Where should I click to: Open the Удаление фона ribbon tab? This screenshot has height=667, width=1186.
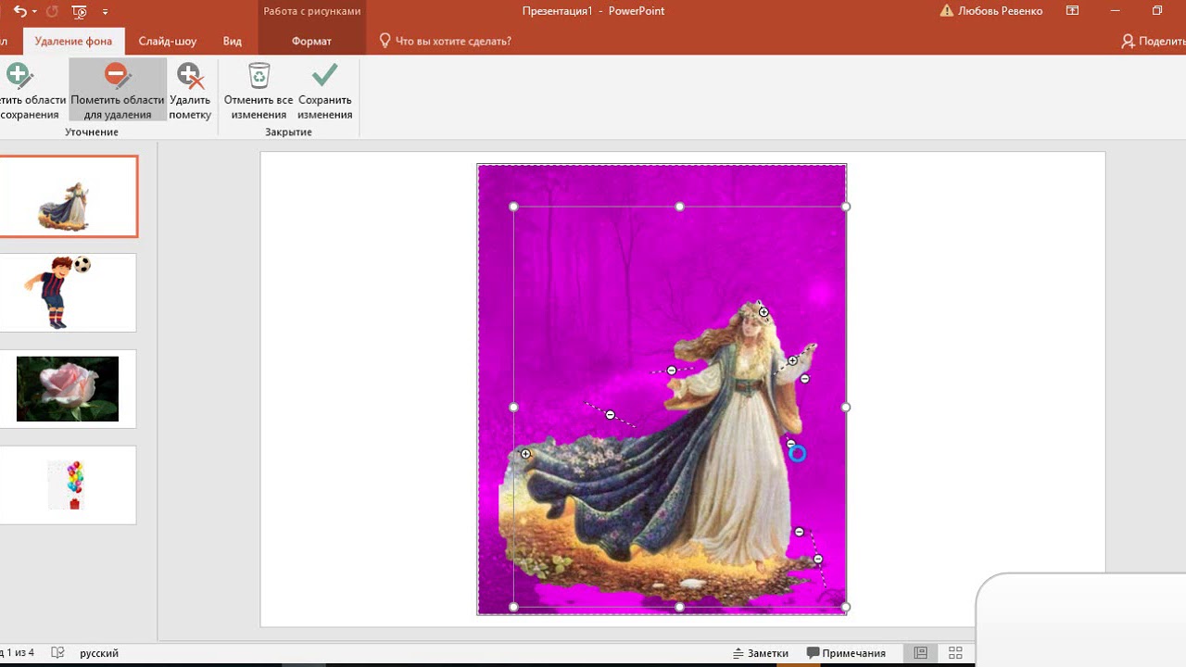pyautogui.click(x=73, y=41)
